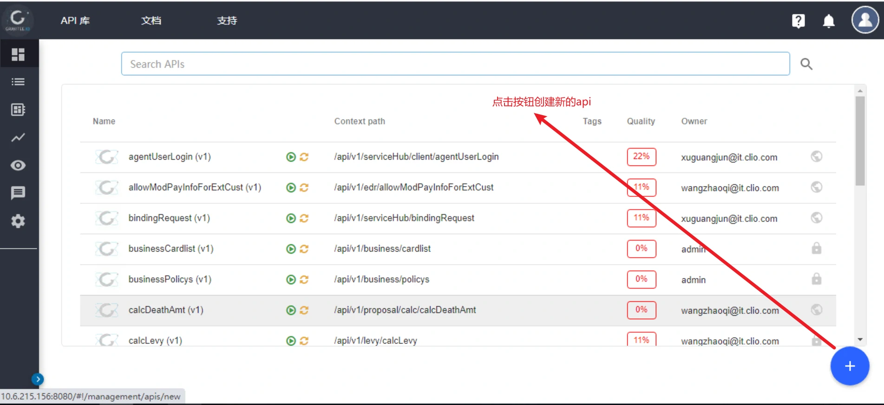Click orange sync icon for calcLevy
The image size is (884, 405).
(304, 341)
